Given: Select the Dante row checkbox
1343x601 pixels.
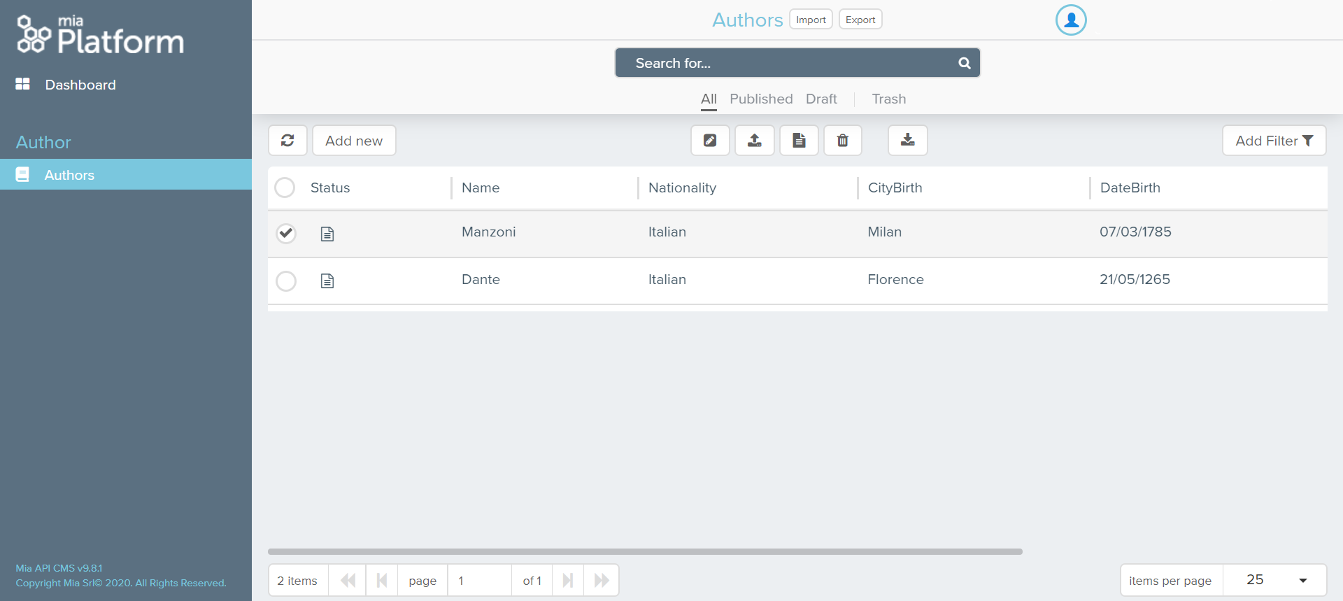Looking at the screenshot, I should coord(286,281).
